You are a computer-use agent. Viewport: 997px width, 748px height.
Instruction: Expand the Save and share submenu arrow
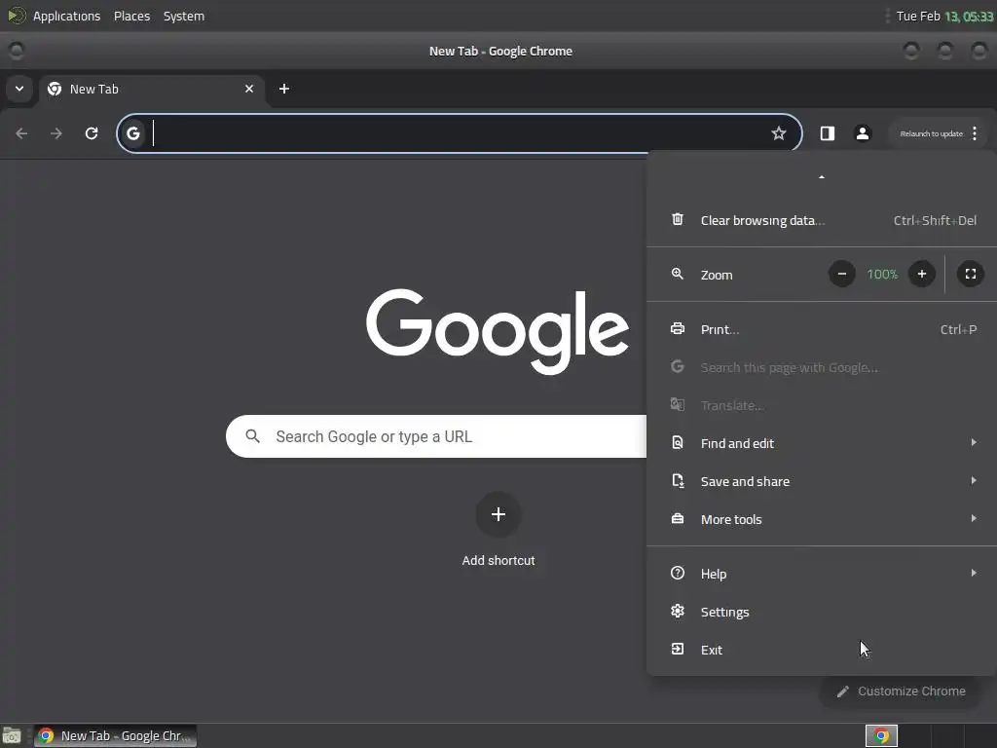[x=974, y=481]
